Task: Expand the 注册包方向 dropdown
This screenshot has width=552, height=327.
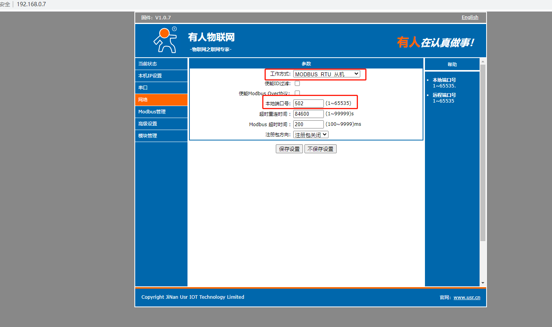Action: [x=311, y=135]
